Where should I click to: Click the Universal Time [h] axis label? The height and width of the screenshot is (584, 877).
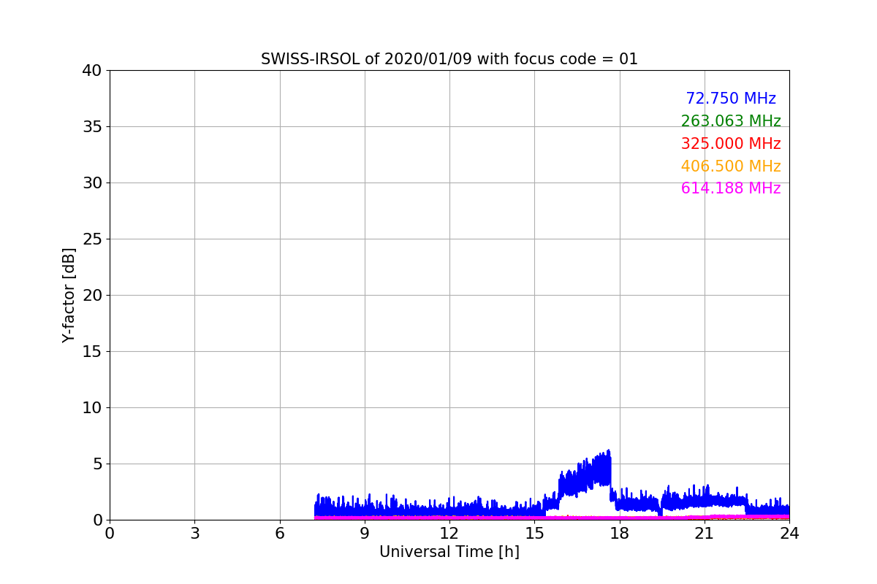click(x=449, y=552)
